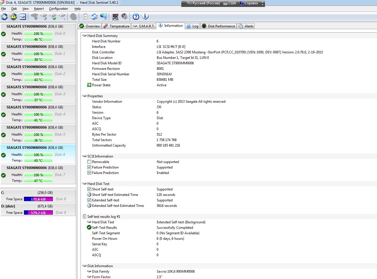Switch to the Alerts tab
Screen dimensions: 377x279
tap(246, 26)
